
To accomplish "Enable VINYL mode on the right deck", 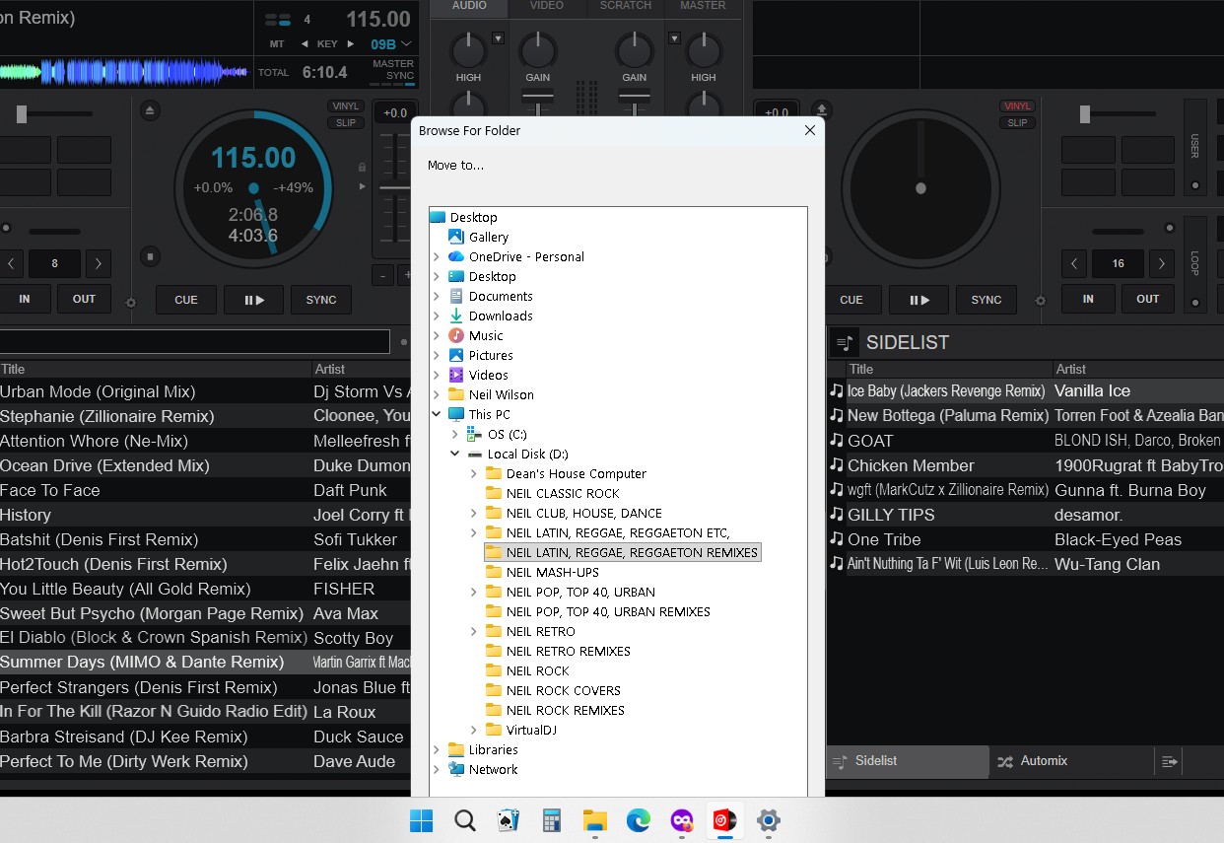I will pyautogui.click(x=1016, y=106).
